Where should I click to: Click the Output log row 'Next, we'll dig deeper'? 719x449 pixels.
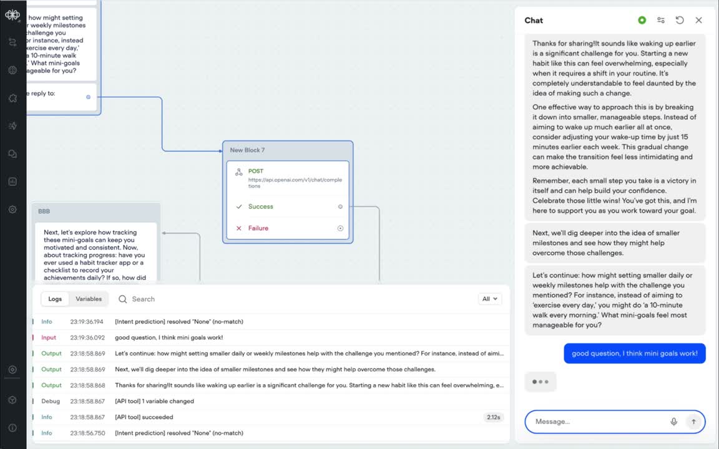tap(271, 369)
